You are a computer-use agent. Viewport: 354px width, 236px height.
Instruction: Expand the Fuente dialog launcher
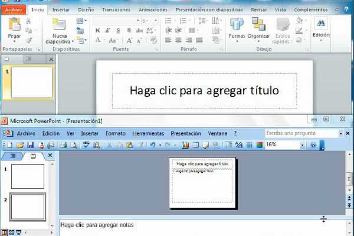[156, 50]
